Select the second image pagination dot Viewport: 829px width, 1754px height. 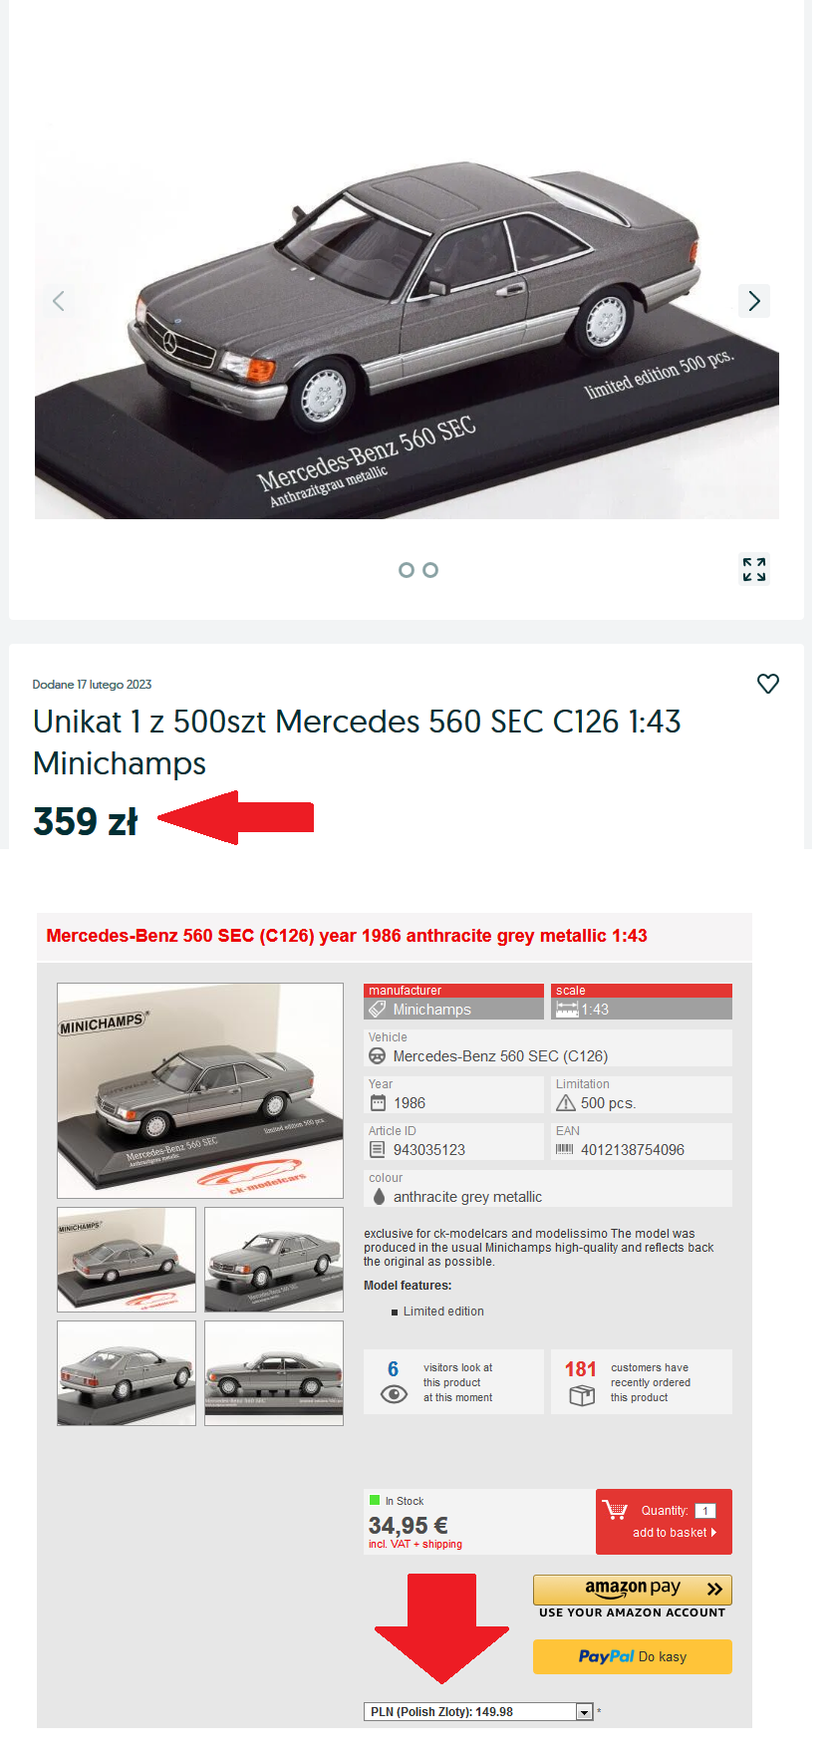[430, 570]
